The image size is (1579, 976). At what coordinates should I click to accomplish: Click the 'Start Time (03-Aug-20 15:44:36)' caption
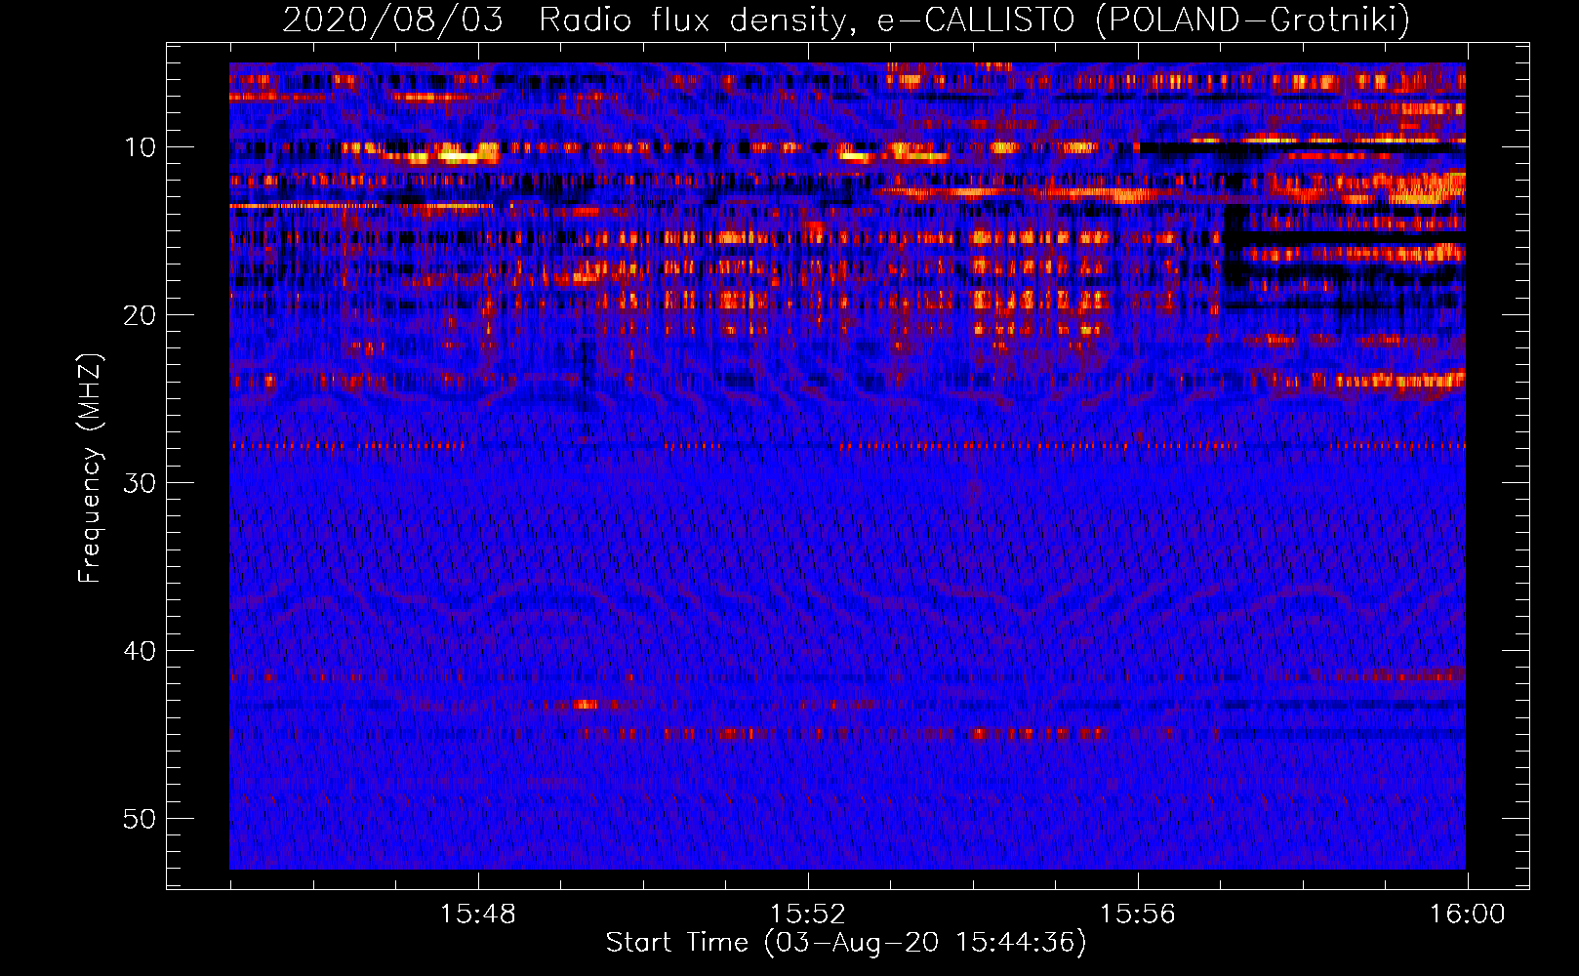point(846,943)
